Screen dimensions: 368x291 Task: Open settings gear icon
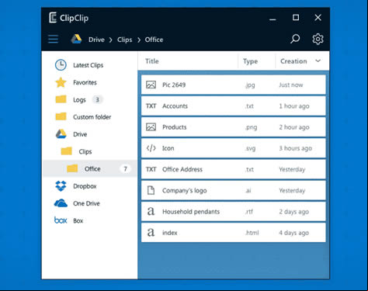click(x=318, y=39)
